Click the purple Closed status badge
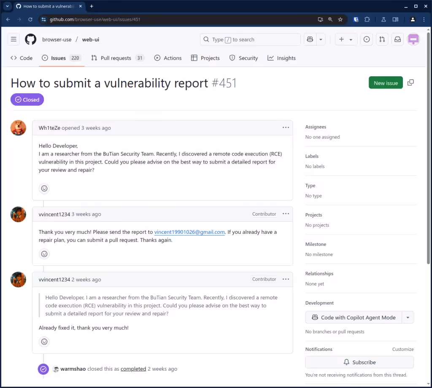The image size is (432, 388). pos(27,99)
